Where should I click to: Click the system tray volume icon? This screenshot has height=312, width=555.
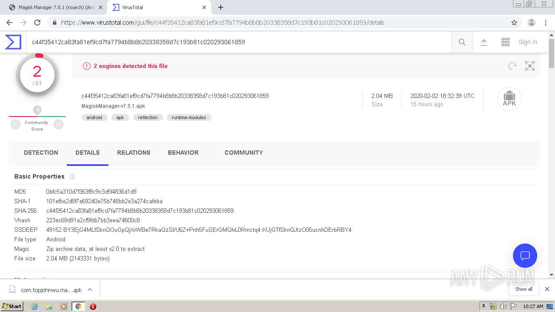pyautogui.click(x=503, y=306)
